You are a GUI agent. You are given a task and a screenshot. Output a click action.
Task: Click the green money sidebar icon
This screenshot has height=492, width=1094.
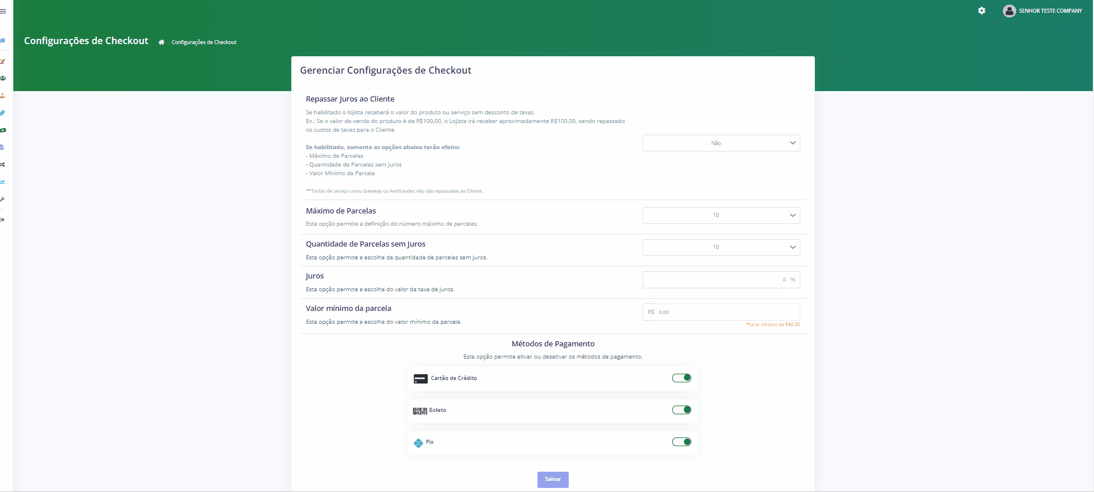[x=2, y=130]
